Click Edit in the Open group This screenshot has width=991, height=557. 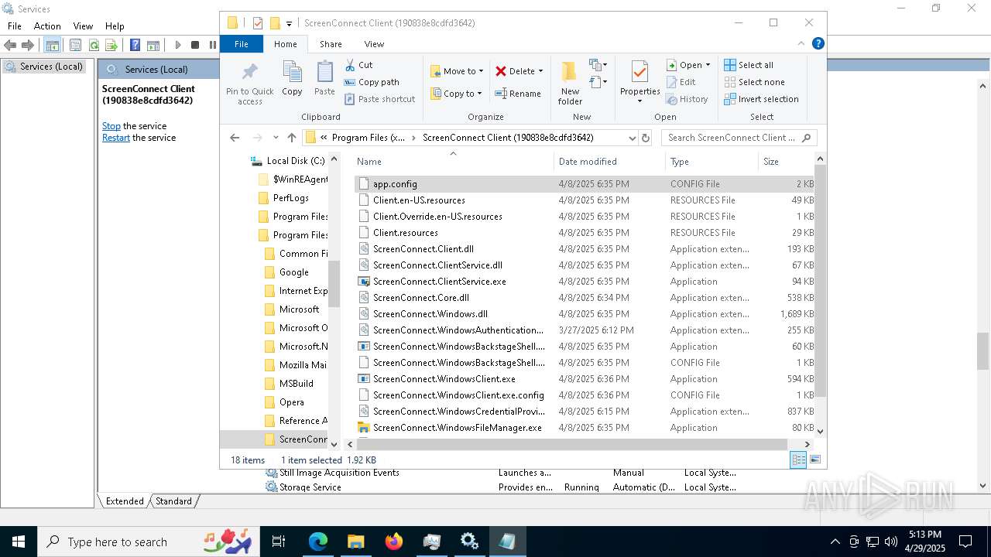681,82
